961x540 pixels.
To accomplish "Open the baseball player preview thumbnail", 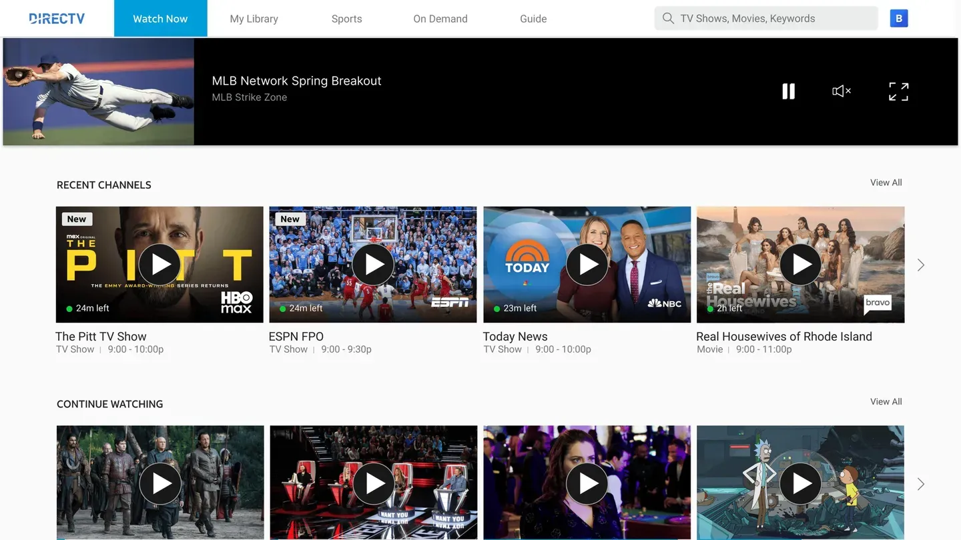I will [99, 91].
